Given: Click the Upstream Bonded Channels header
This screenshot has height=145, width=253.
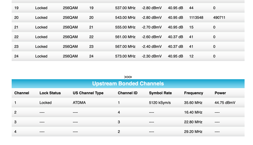Looking at the screenshot, I should pos(128,84).
